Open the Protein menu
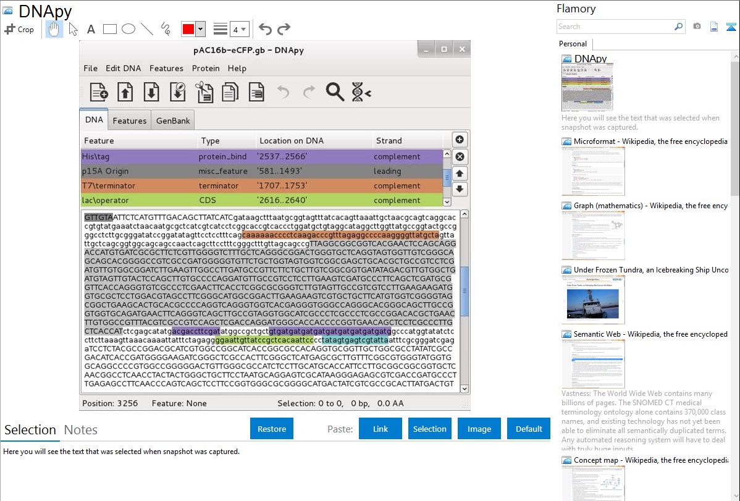740x501 pixels. click(x=206, y=69)
